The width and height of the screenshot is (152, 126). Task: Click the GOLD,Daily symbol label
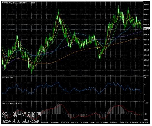pyautogui.click(x=8, y=3)
